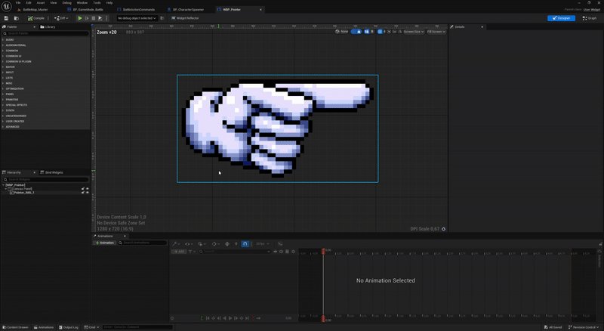Expand the USER CREATED palette category
This screenshot has width=604, height=331.
[14, 121]
